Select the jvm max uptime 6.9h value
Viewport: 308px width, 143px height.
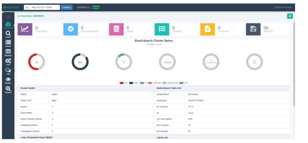point(190,119)
